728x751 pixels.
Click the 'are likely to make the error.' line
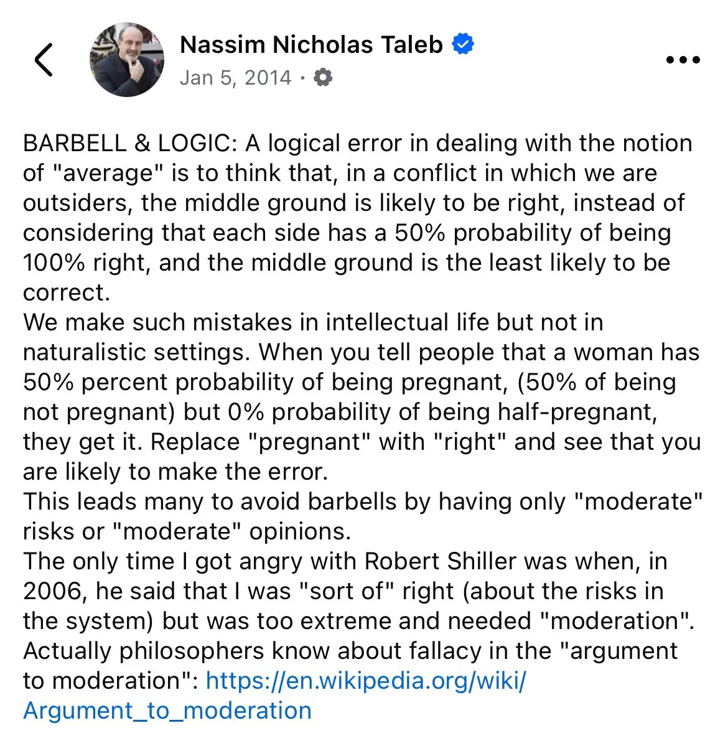pos(175,472)
